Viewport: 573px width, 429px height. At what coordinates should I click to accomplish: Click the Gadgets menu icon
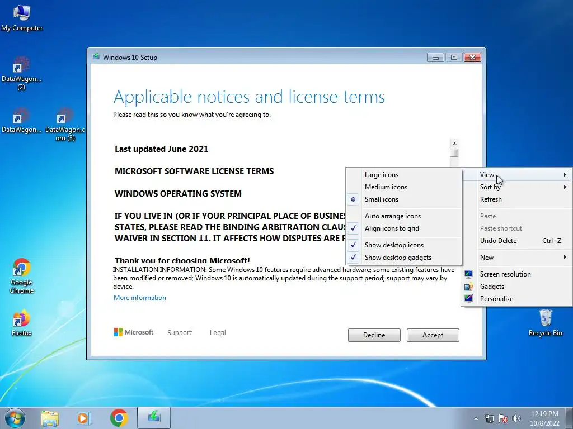468,287
